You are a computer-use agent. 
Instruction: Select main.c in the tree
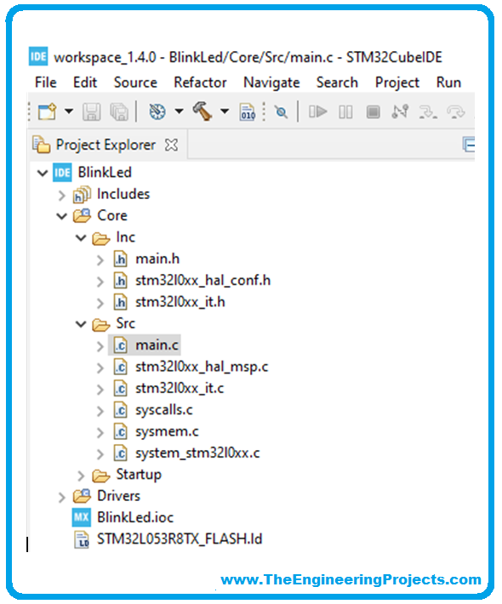click(x=157, y=345)
